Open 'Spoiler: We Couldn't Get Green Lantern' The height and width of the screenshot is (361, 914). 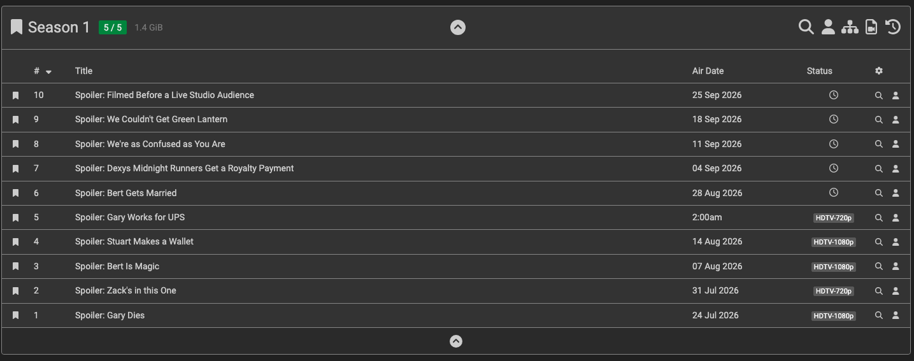point(151,119)
